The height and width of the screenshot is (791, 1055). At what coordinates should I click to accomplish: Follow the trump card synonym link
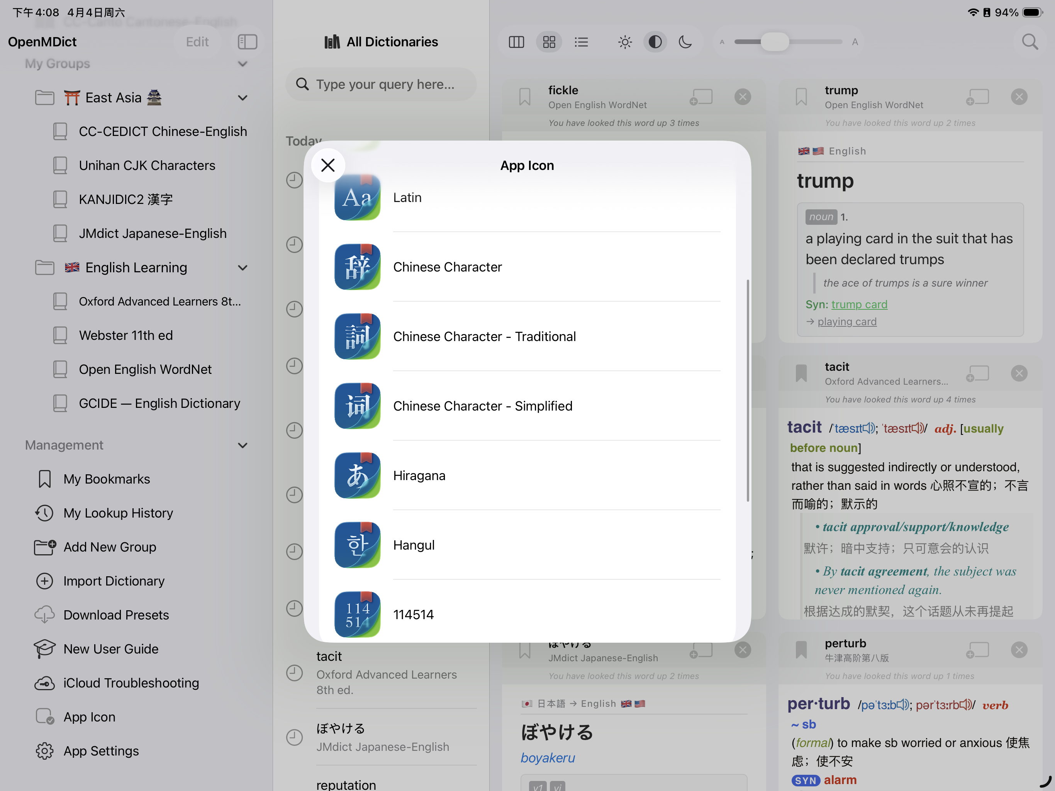click(x=859, y=304)
